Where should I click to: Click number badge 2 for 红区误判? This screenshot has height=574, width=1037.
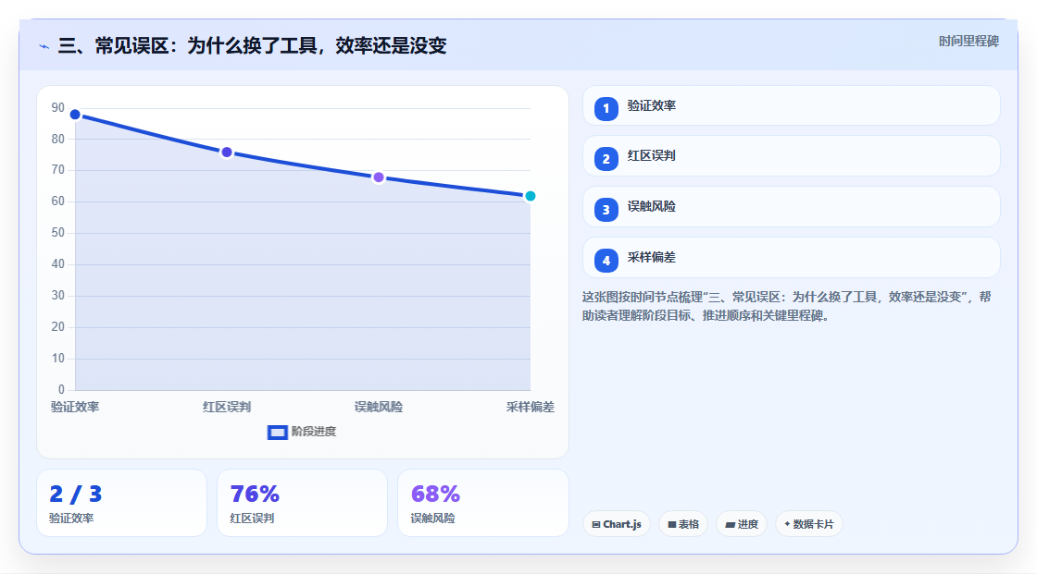click(x=606, y=159)
